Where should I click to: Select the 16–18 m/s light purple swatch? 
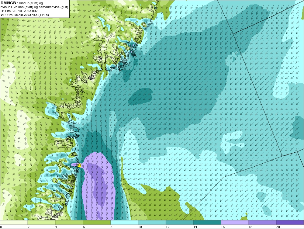point(235,222)
